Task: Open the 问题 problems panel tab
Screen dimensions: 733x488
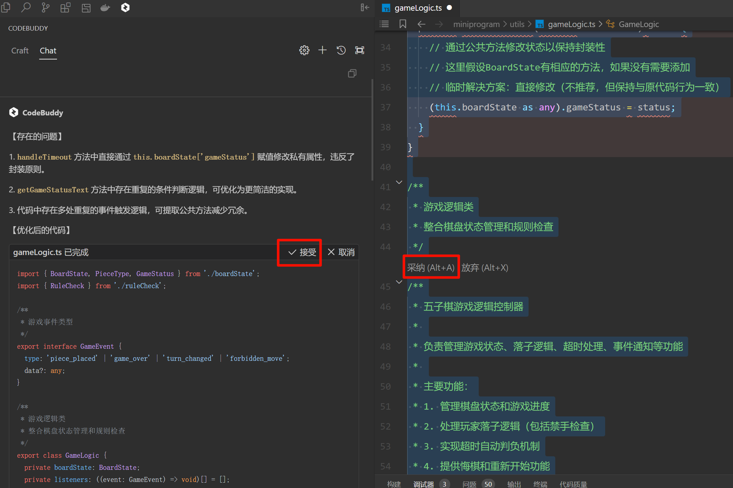Action: coord(469,484)
